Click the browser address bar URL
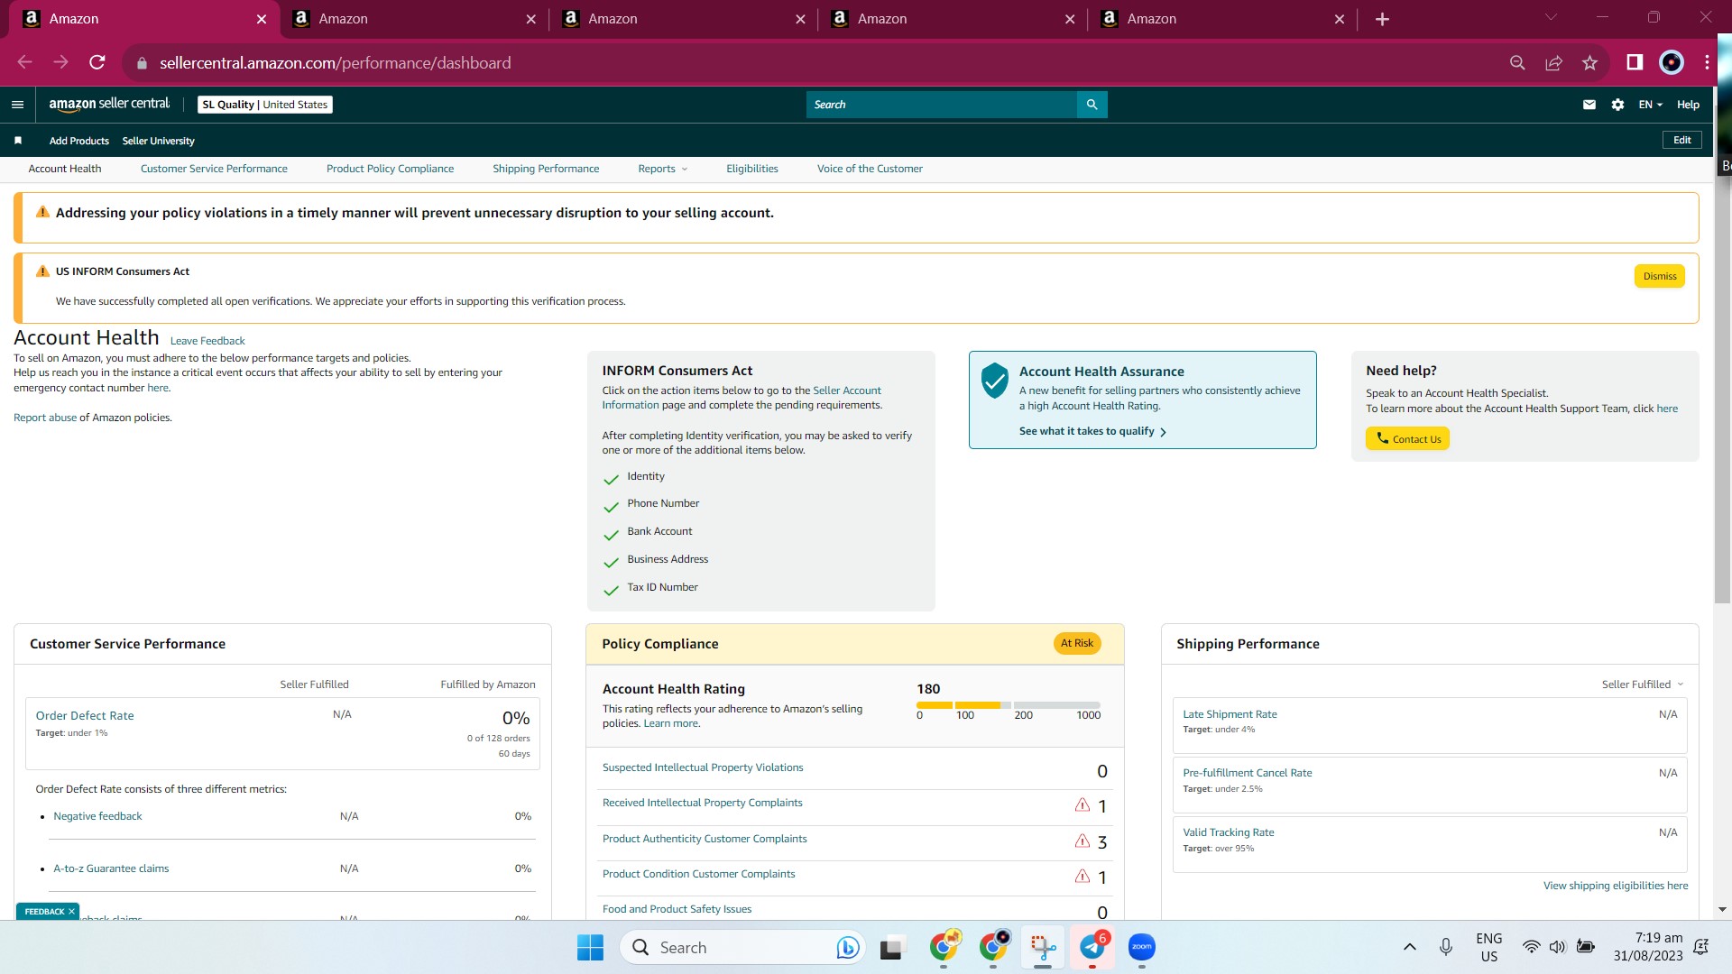Viewport: 1732px width, 974px height. pos(335,63)
